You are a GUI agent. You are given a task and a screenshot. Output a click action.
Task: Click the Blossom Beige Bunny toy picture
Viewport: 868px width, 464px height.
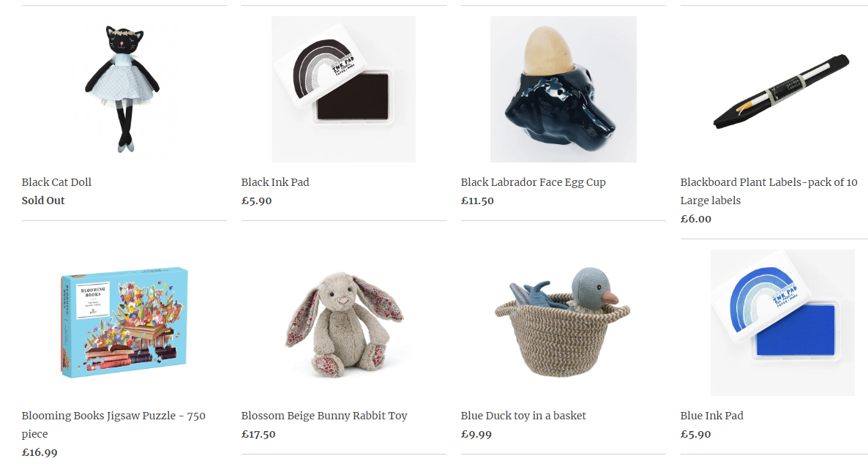343,323
